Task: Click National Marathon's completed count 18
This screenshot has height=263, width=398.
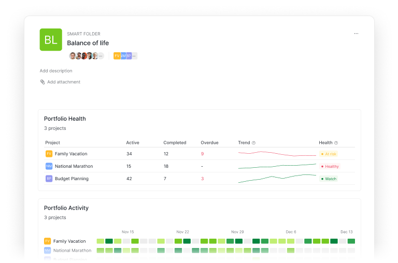Action: [166, 166]
